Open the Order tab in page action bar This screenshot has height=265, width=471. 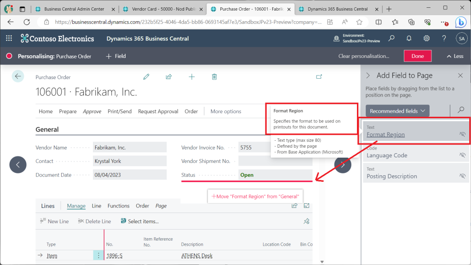tap(191, 111)
